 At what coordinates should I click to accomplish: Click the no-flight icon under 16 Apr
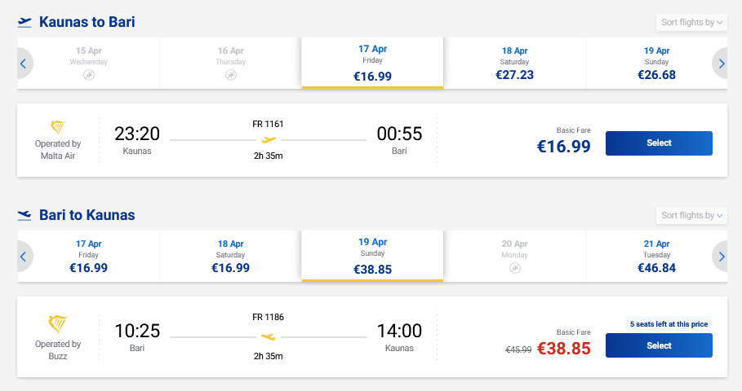tap(230, 75)
